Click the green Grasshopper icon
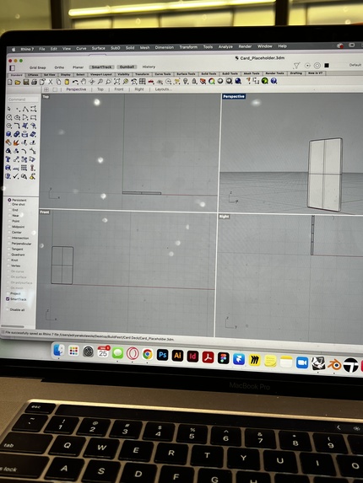Image resolution: width=363 pixels, height=483 pixels. pyautogui.click(x=265, y=81)
